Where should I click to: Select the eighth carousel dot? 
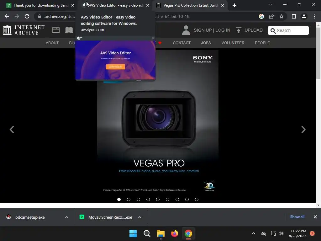pos(187,199)
